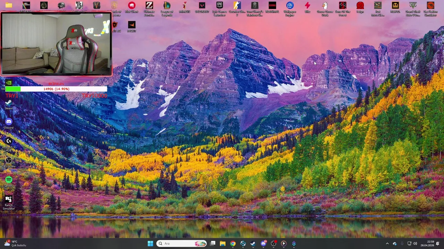Open the folder icon on the desktop
The image size is (444, 249).
pyautogui.click(x=9, y=6)
